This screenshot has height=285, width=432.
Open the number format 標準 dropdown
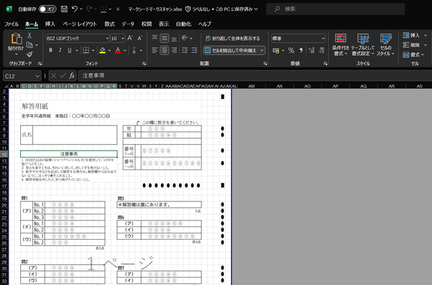323,38
